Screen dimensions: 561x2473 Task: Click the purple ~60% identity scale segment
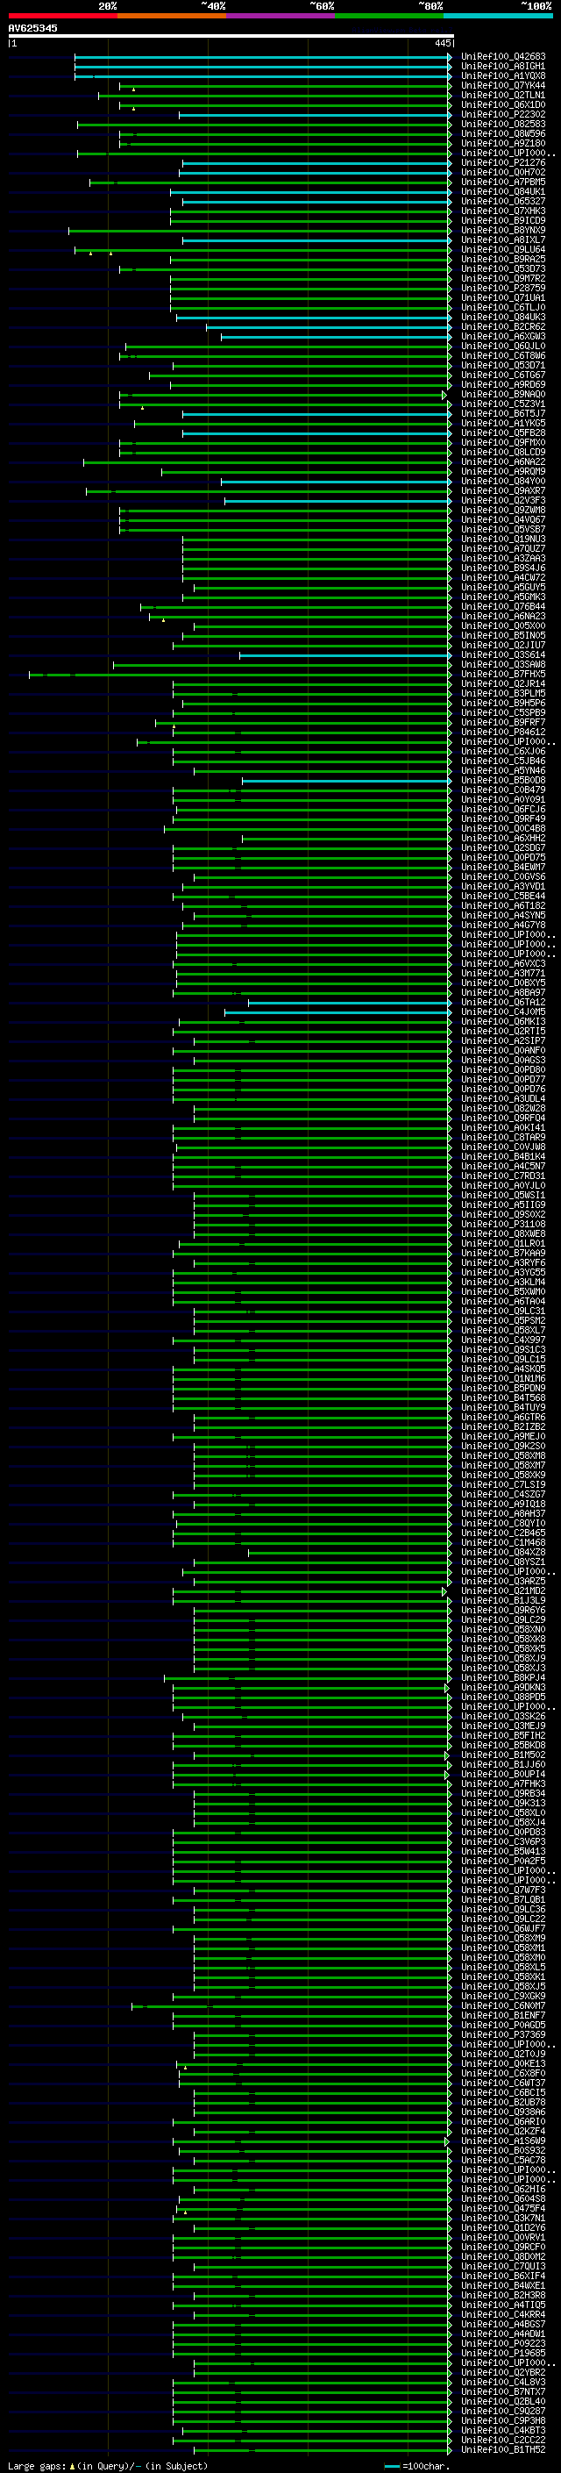(280, 16)
